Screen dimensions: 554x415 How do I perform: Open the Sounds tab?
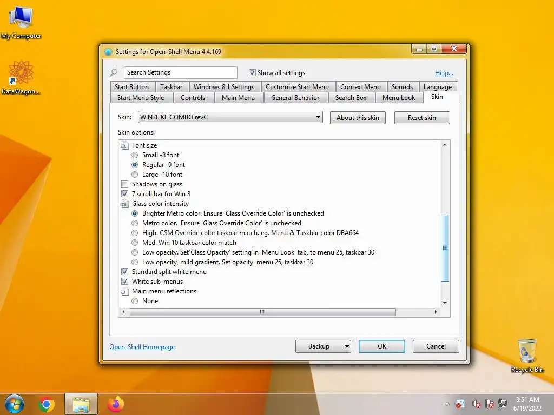402,87
